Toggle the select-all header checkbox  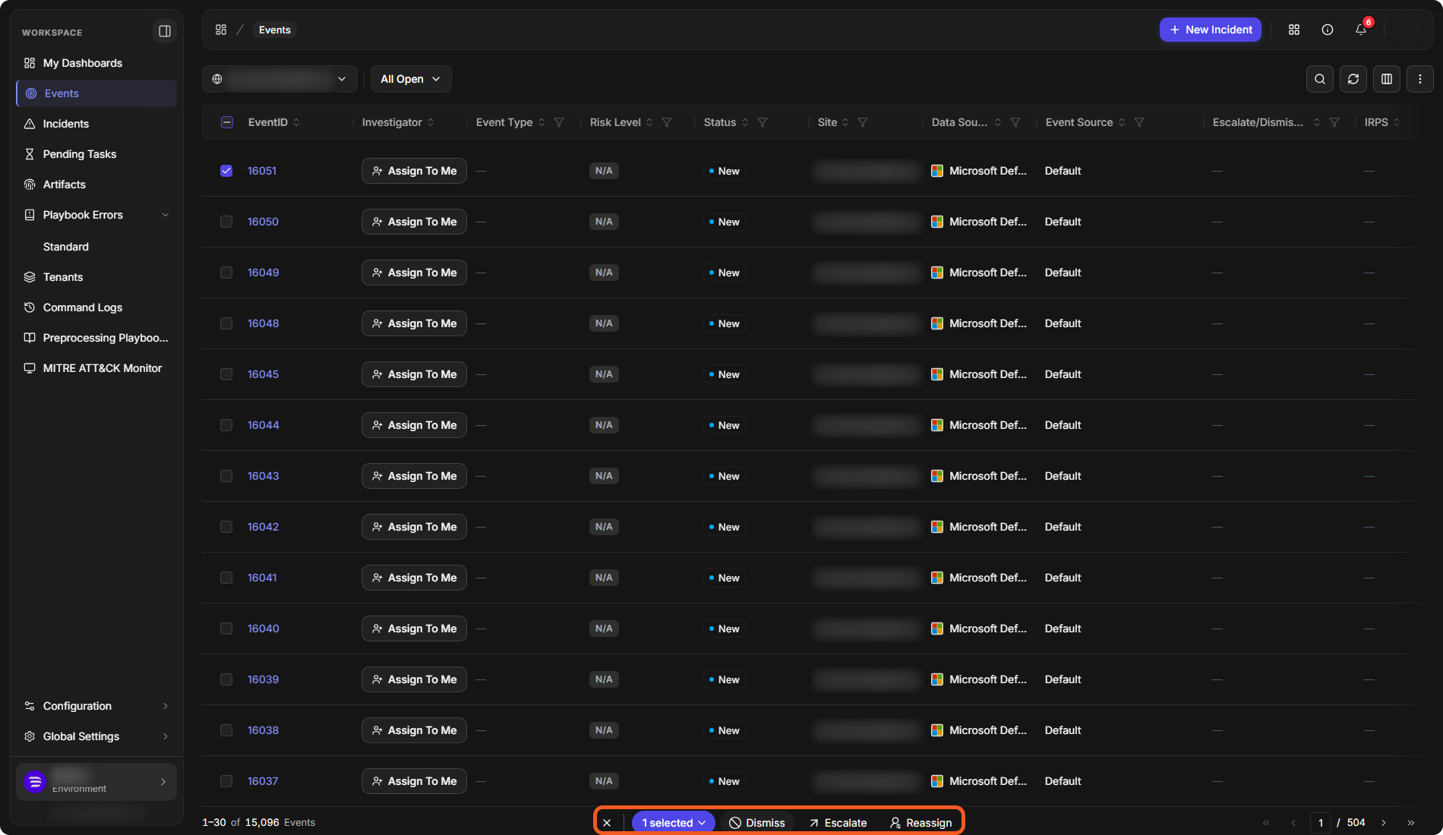click(227, 122)
